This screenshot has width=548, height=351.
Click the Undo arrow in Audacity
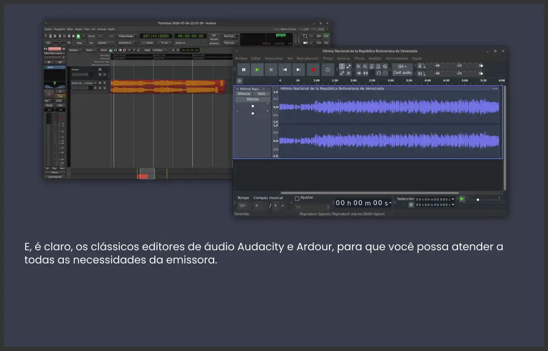point(378,73)
